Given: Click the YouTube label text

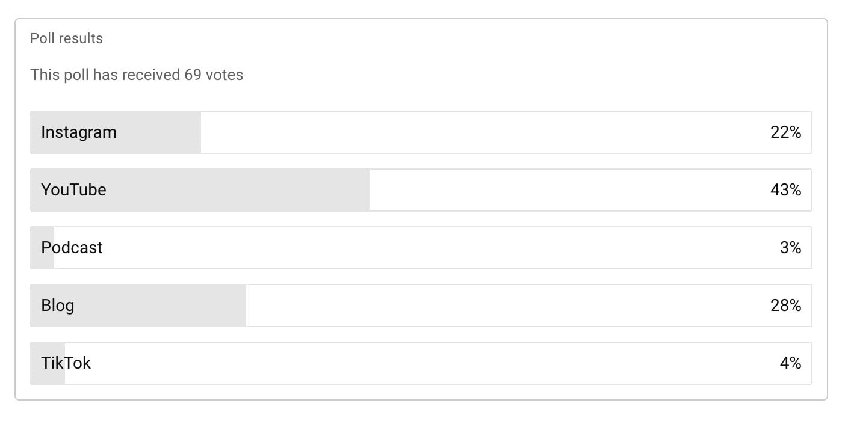Looking at the screenshot, I should (73, 190).
